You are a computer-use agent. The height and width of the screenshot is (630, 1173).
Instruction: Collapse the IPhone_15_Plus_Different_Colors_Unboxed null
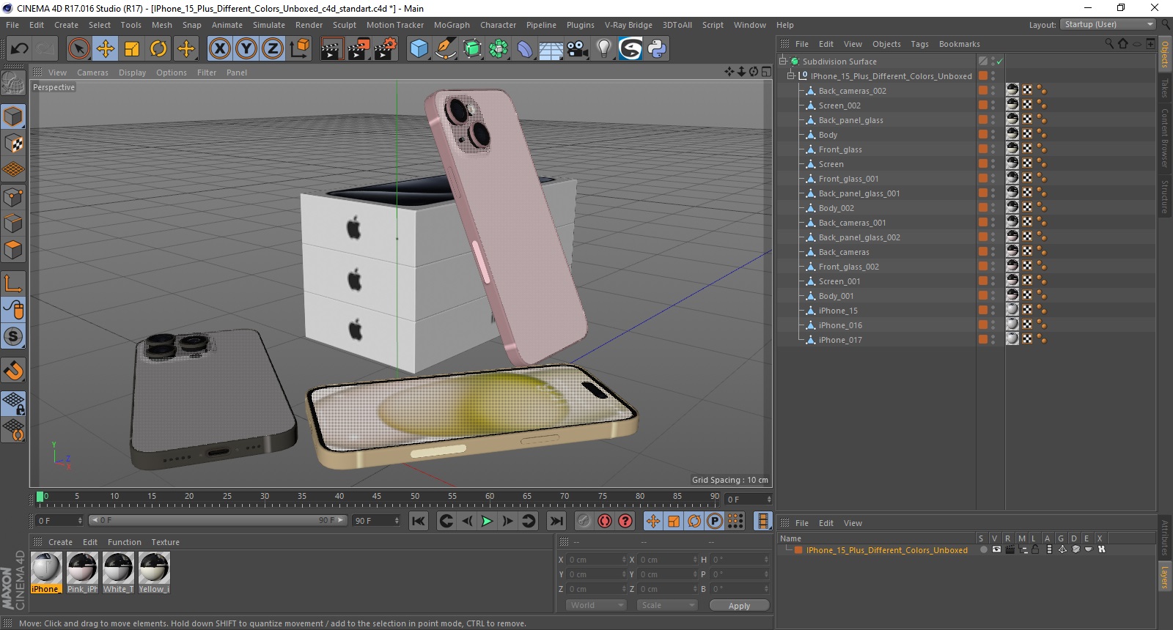[x=791, y=76]
